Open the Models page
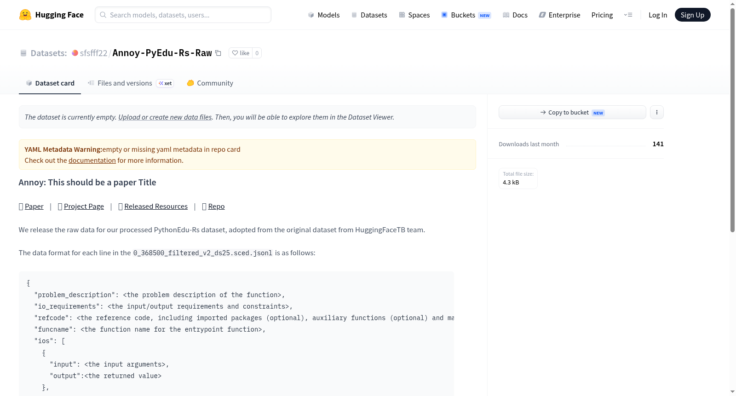The image size is (736, 396). point(324,15)
